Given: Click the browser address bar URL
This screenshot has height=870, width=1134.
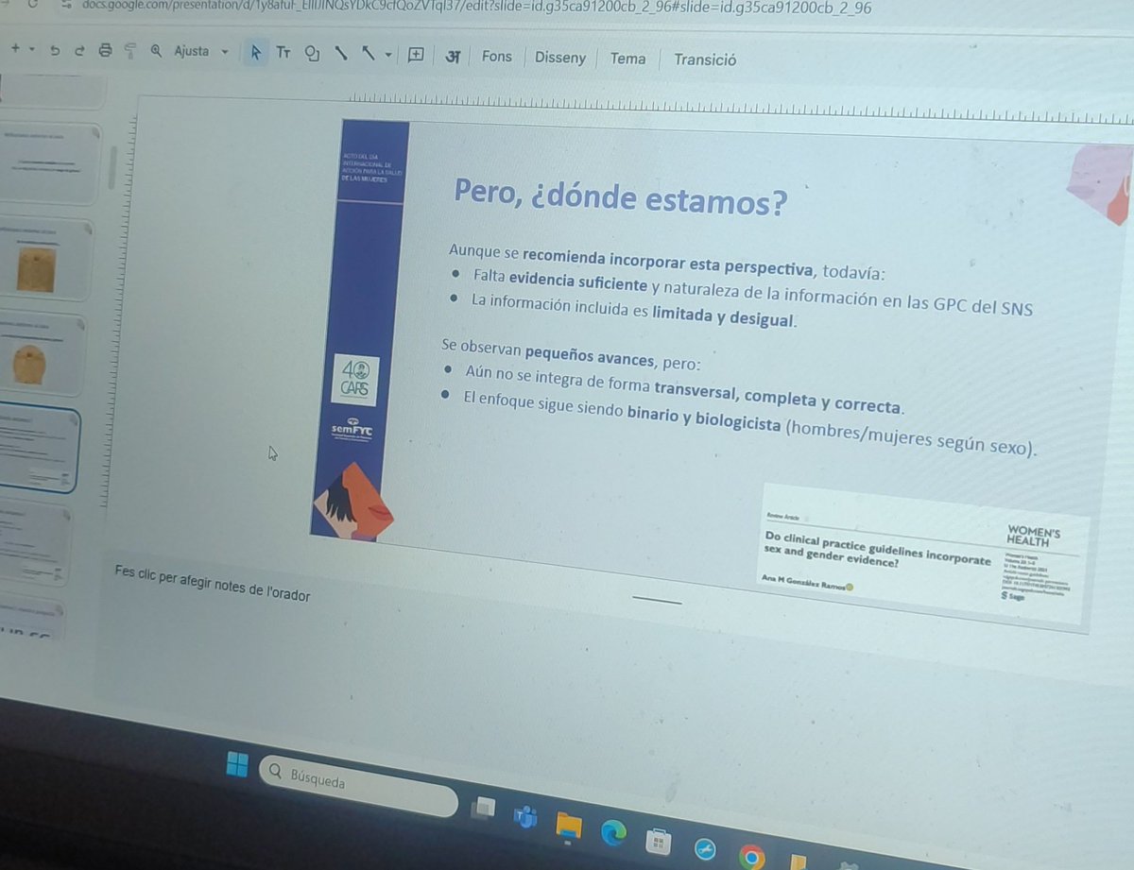Looking at the screenshot, I should coord(477,8).
